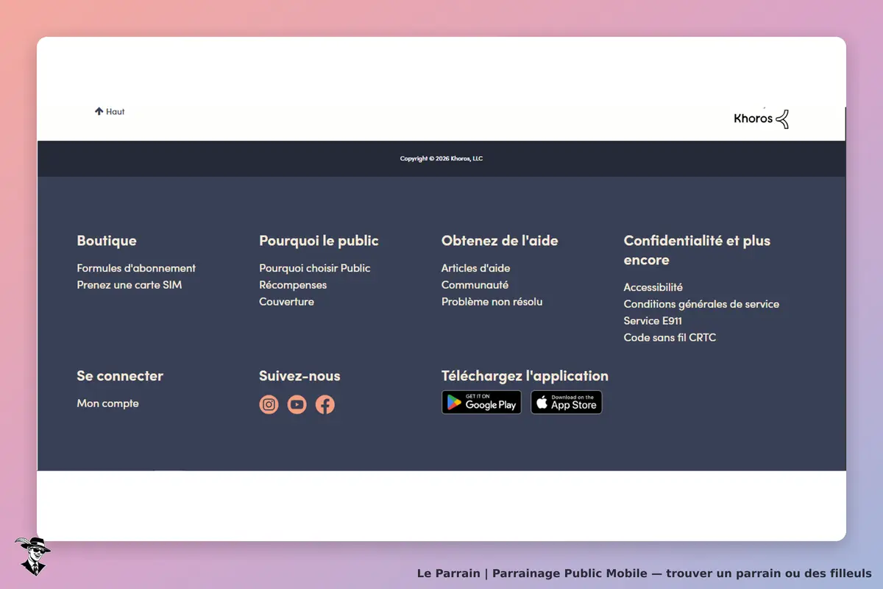Go to Récompenses page
Screen dimensions: 883x589
(x=293, y=285)
